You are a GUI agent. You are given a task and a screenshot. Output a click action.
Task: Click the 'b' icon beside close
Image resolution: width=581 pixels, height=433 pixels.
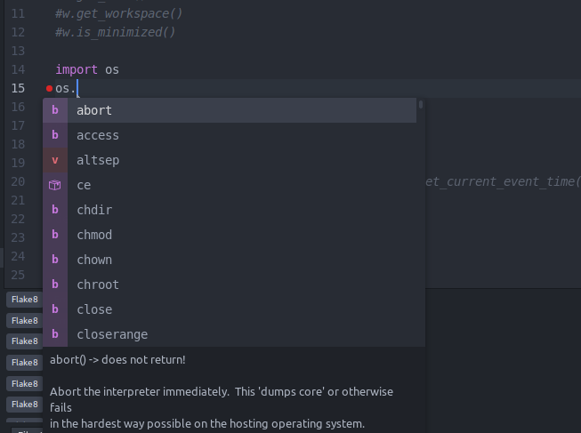[55, 309]
